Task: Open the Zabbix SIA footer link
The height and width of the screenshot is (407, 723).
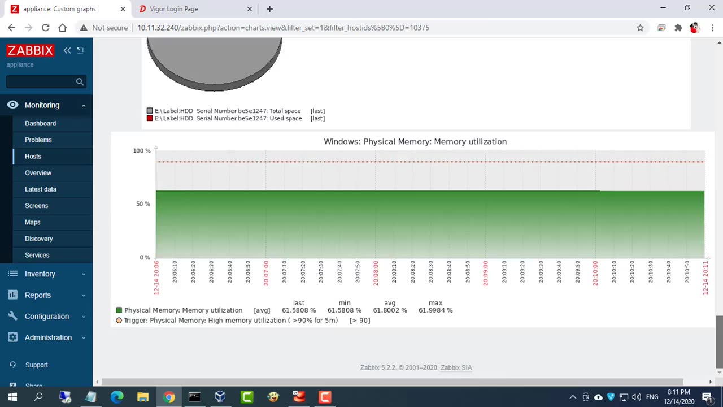Action: coord(456,367)
